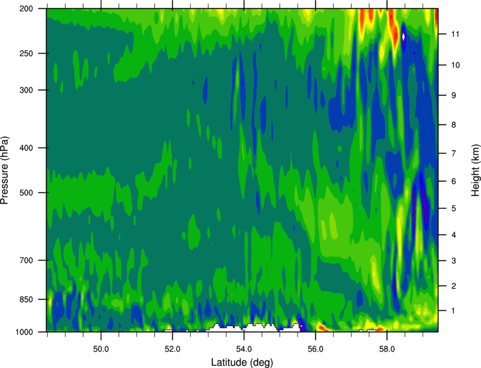The height and width of the screenshot is (368, 481).
Task: Click the 'Latitude (deg)' axis title
Action: coord(242,362)
